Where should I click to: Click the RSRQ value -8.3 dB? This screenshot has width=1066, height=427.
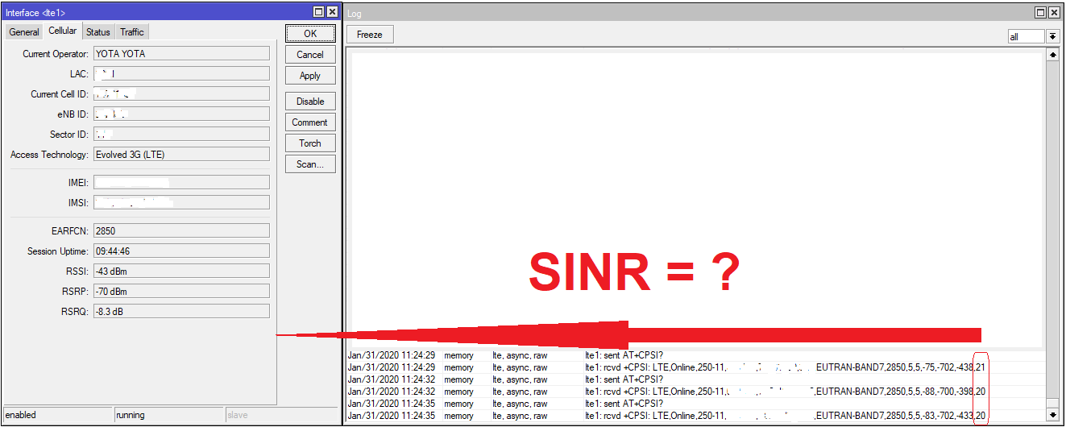point(181,311)
